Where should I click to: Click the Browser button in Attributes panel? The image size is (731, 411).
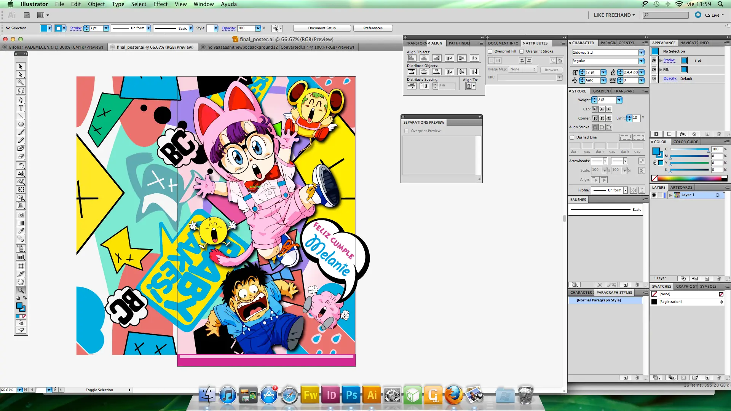coord(551,70)
